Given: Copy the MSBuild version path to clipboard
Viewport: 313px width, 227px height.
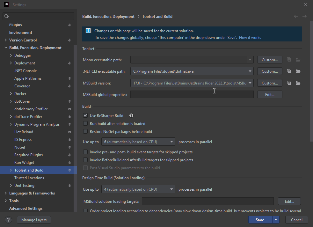Looking at the screenshot, I should (x=289, y=83).
